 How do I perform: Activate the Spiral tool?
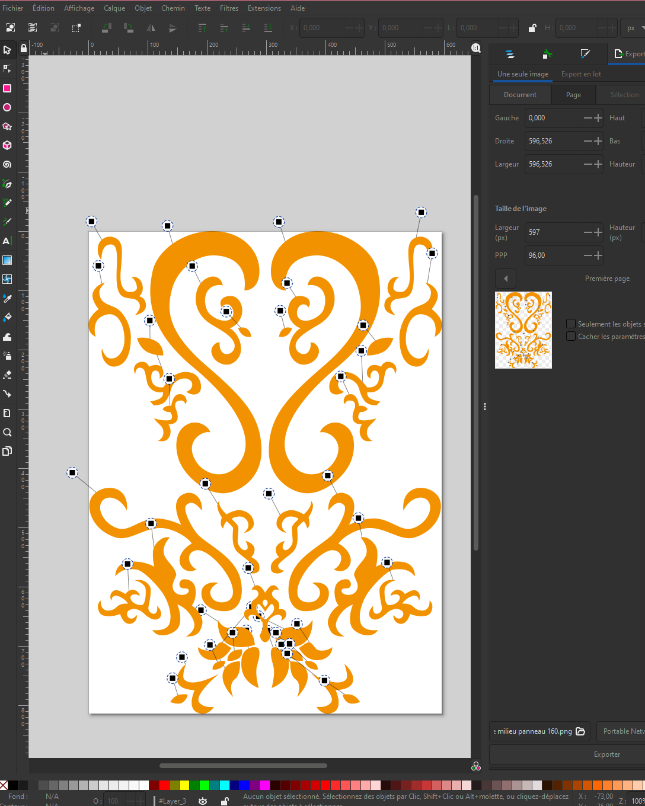pos(7,165)
